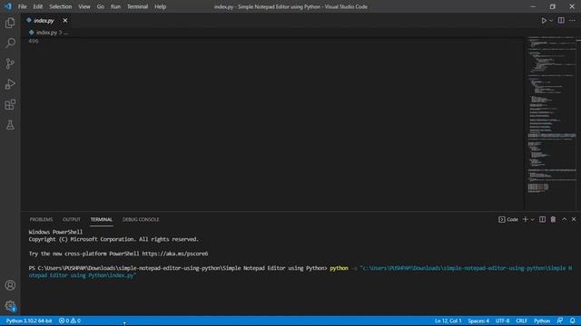This screenshot has width=581, height=326.
Task: Click the breadcrumb ellipsis after index.py
Action: click(66, 33)
